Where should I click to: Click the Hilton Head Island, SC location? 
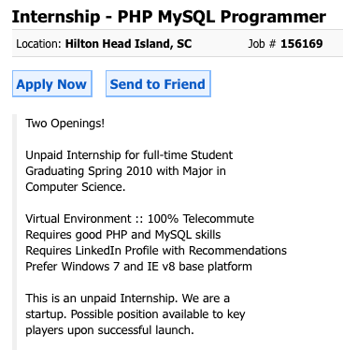point(128,44)
